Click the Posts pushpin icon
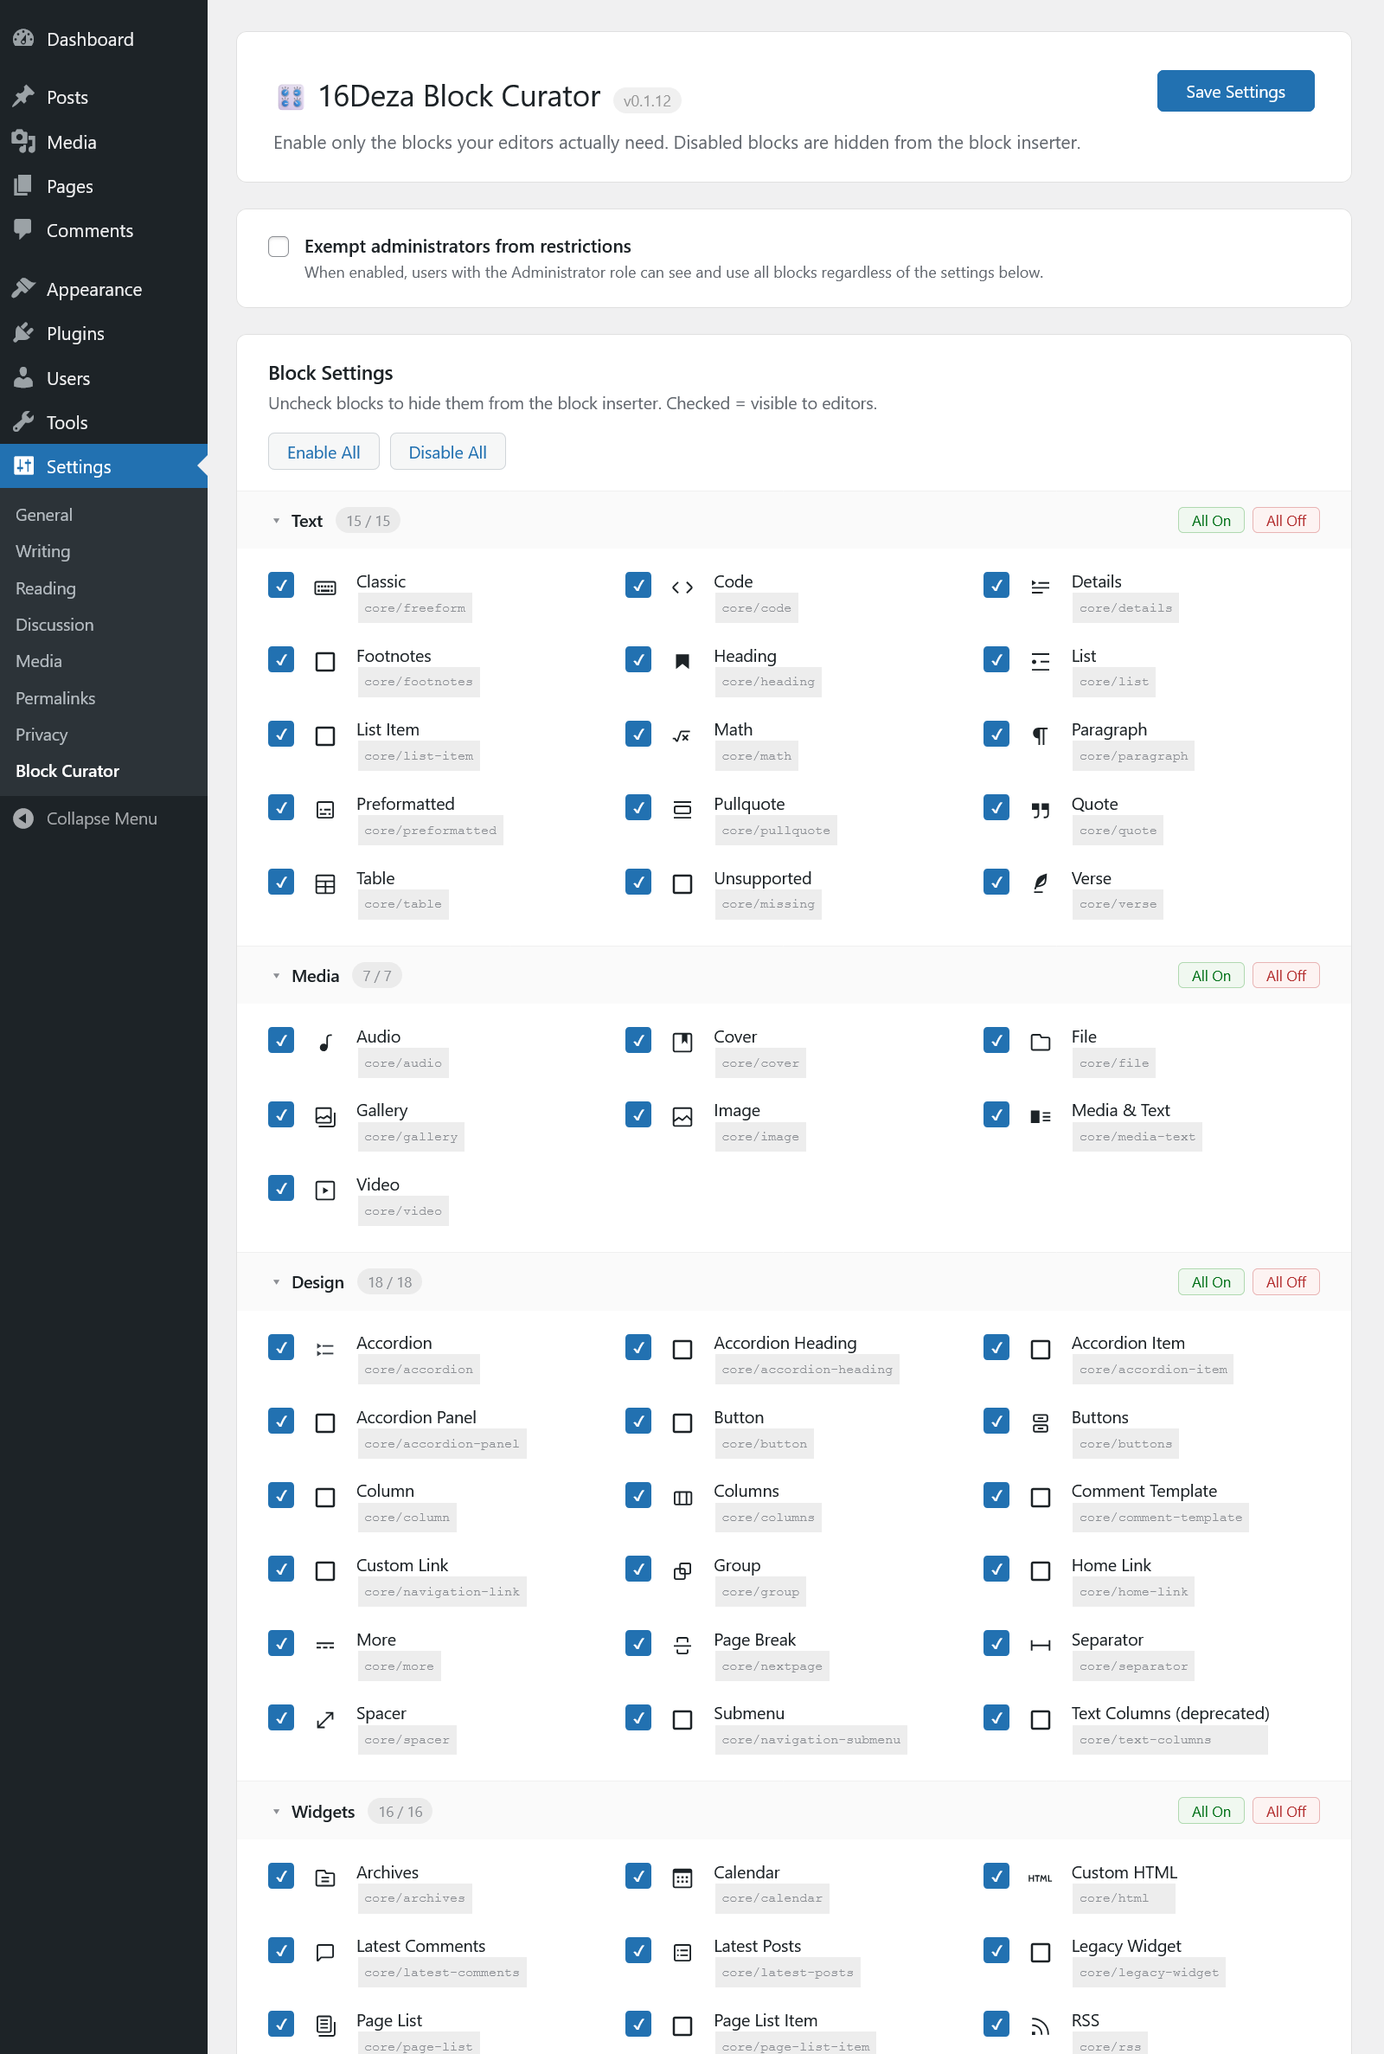 point(24,97)
